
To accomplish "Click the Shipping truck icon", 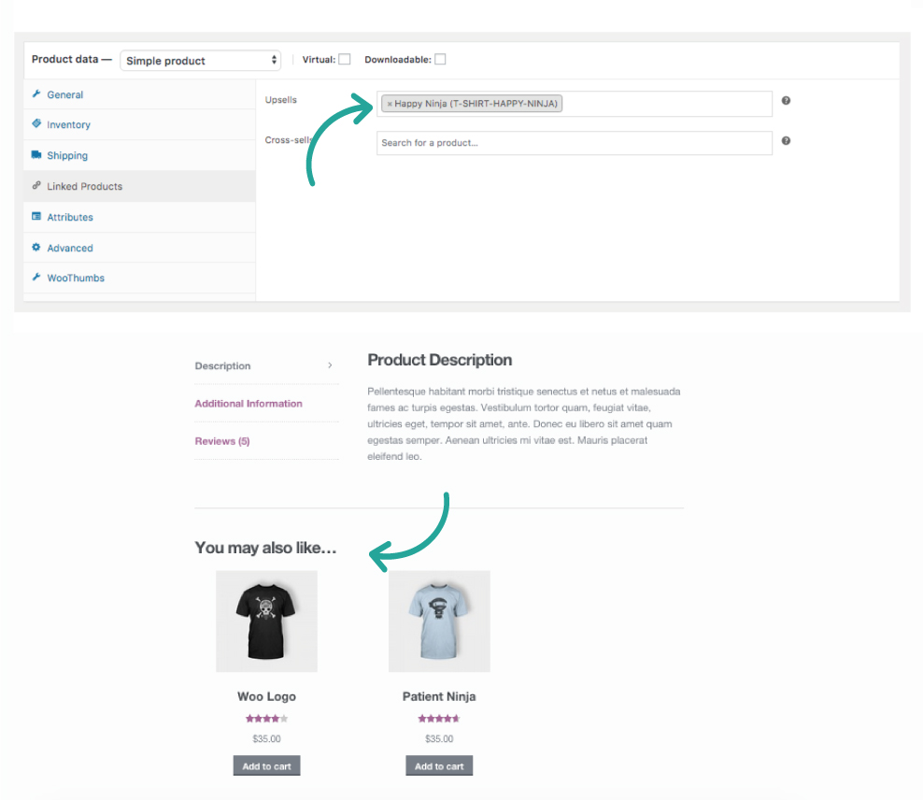I will coord(35,156).
